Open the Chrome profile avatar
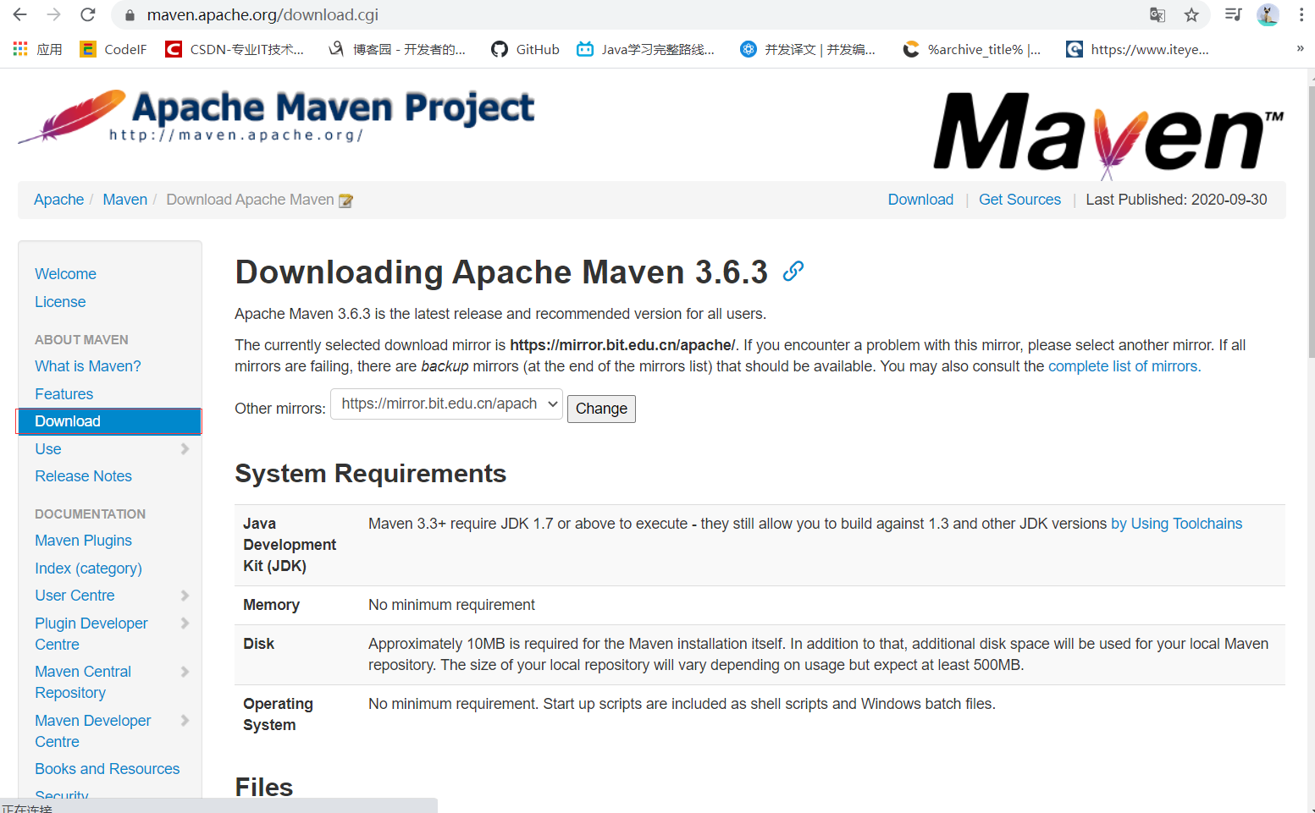Screen dimensions: 1315x813 point(1268,14)
